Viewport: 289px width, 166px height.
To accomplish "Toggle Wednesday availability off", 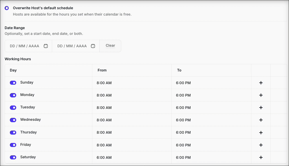I will click(x=13, y=120).
